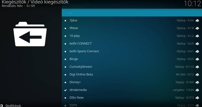202x107 pixels.
Task: Click the 'SlyGuy - 0.17.3' version label
Action: (x=184, y=98)
